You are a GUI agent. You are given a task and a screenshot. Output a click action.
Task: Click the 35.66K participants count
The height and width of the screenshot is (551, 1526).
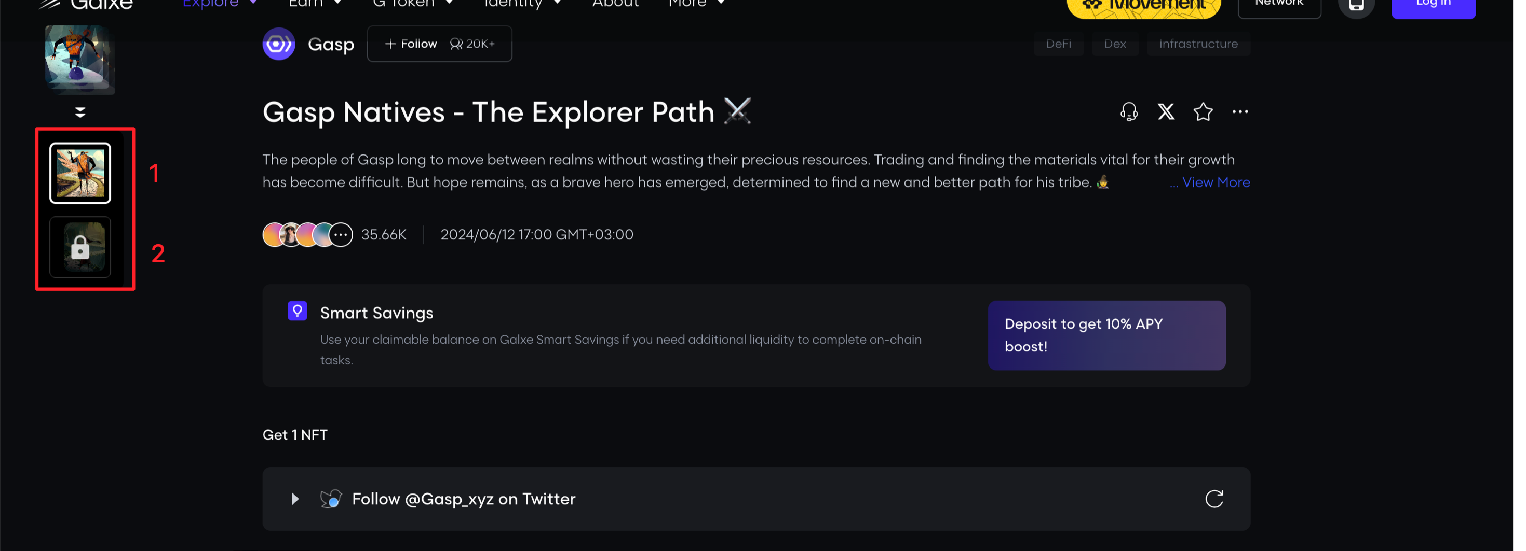(384, 235)
